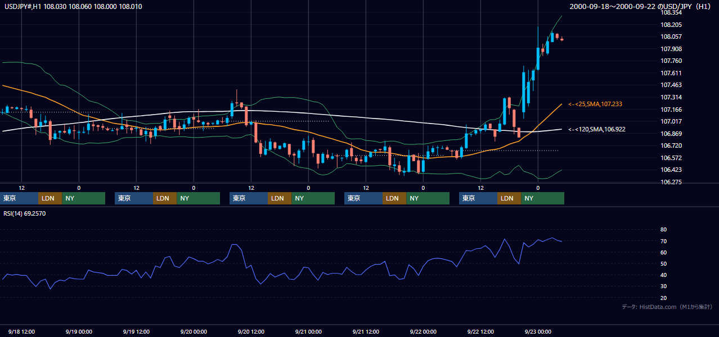Select the 2000-09-18~2000-09-22 USD/JPY (H1) title
Viewport: 719px width, 337px height.
(640, 6)
